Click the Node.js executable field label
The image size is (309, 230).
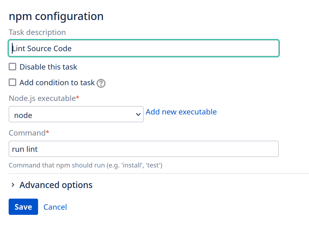(42, 98)
